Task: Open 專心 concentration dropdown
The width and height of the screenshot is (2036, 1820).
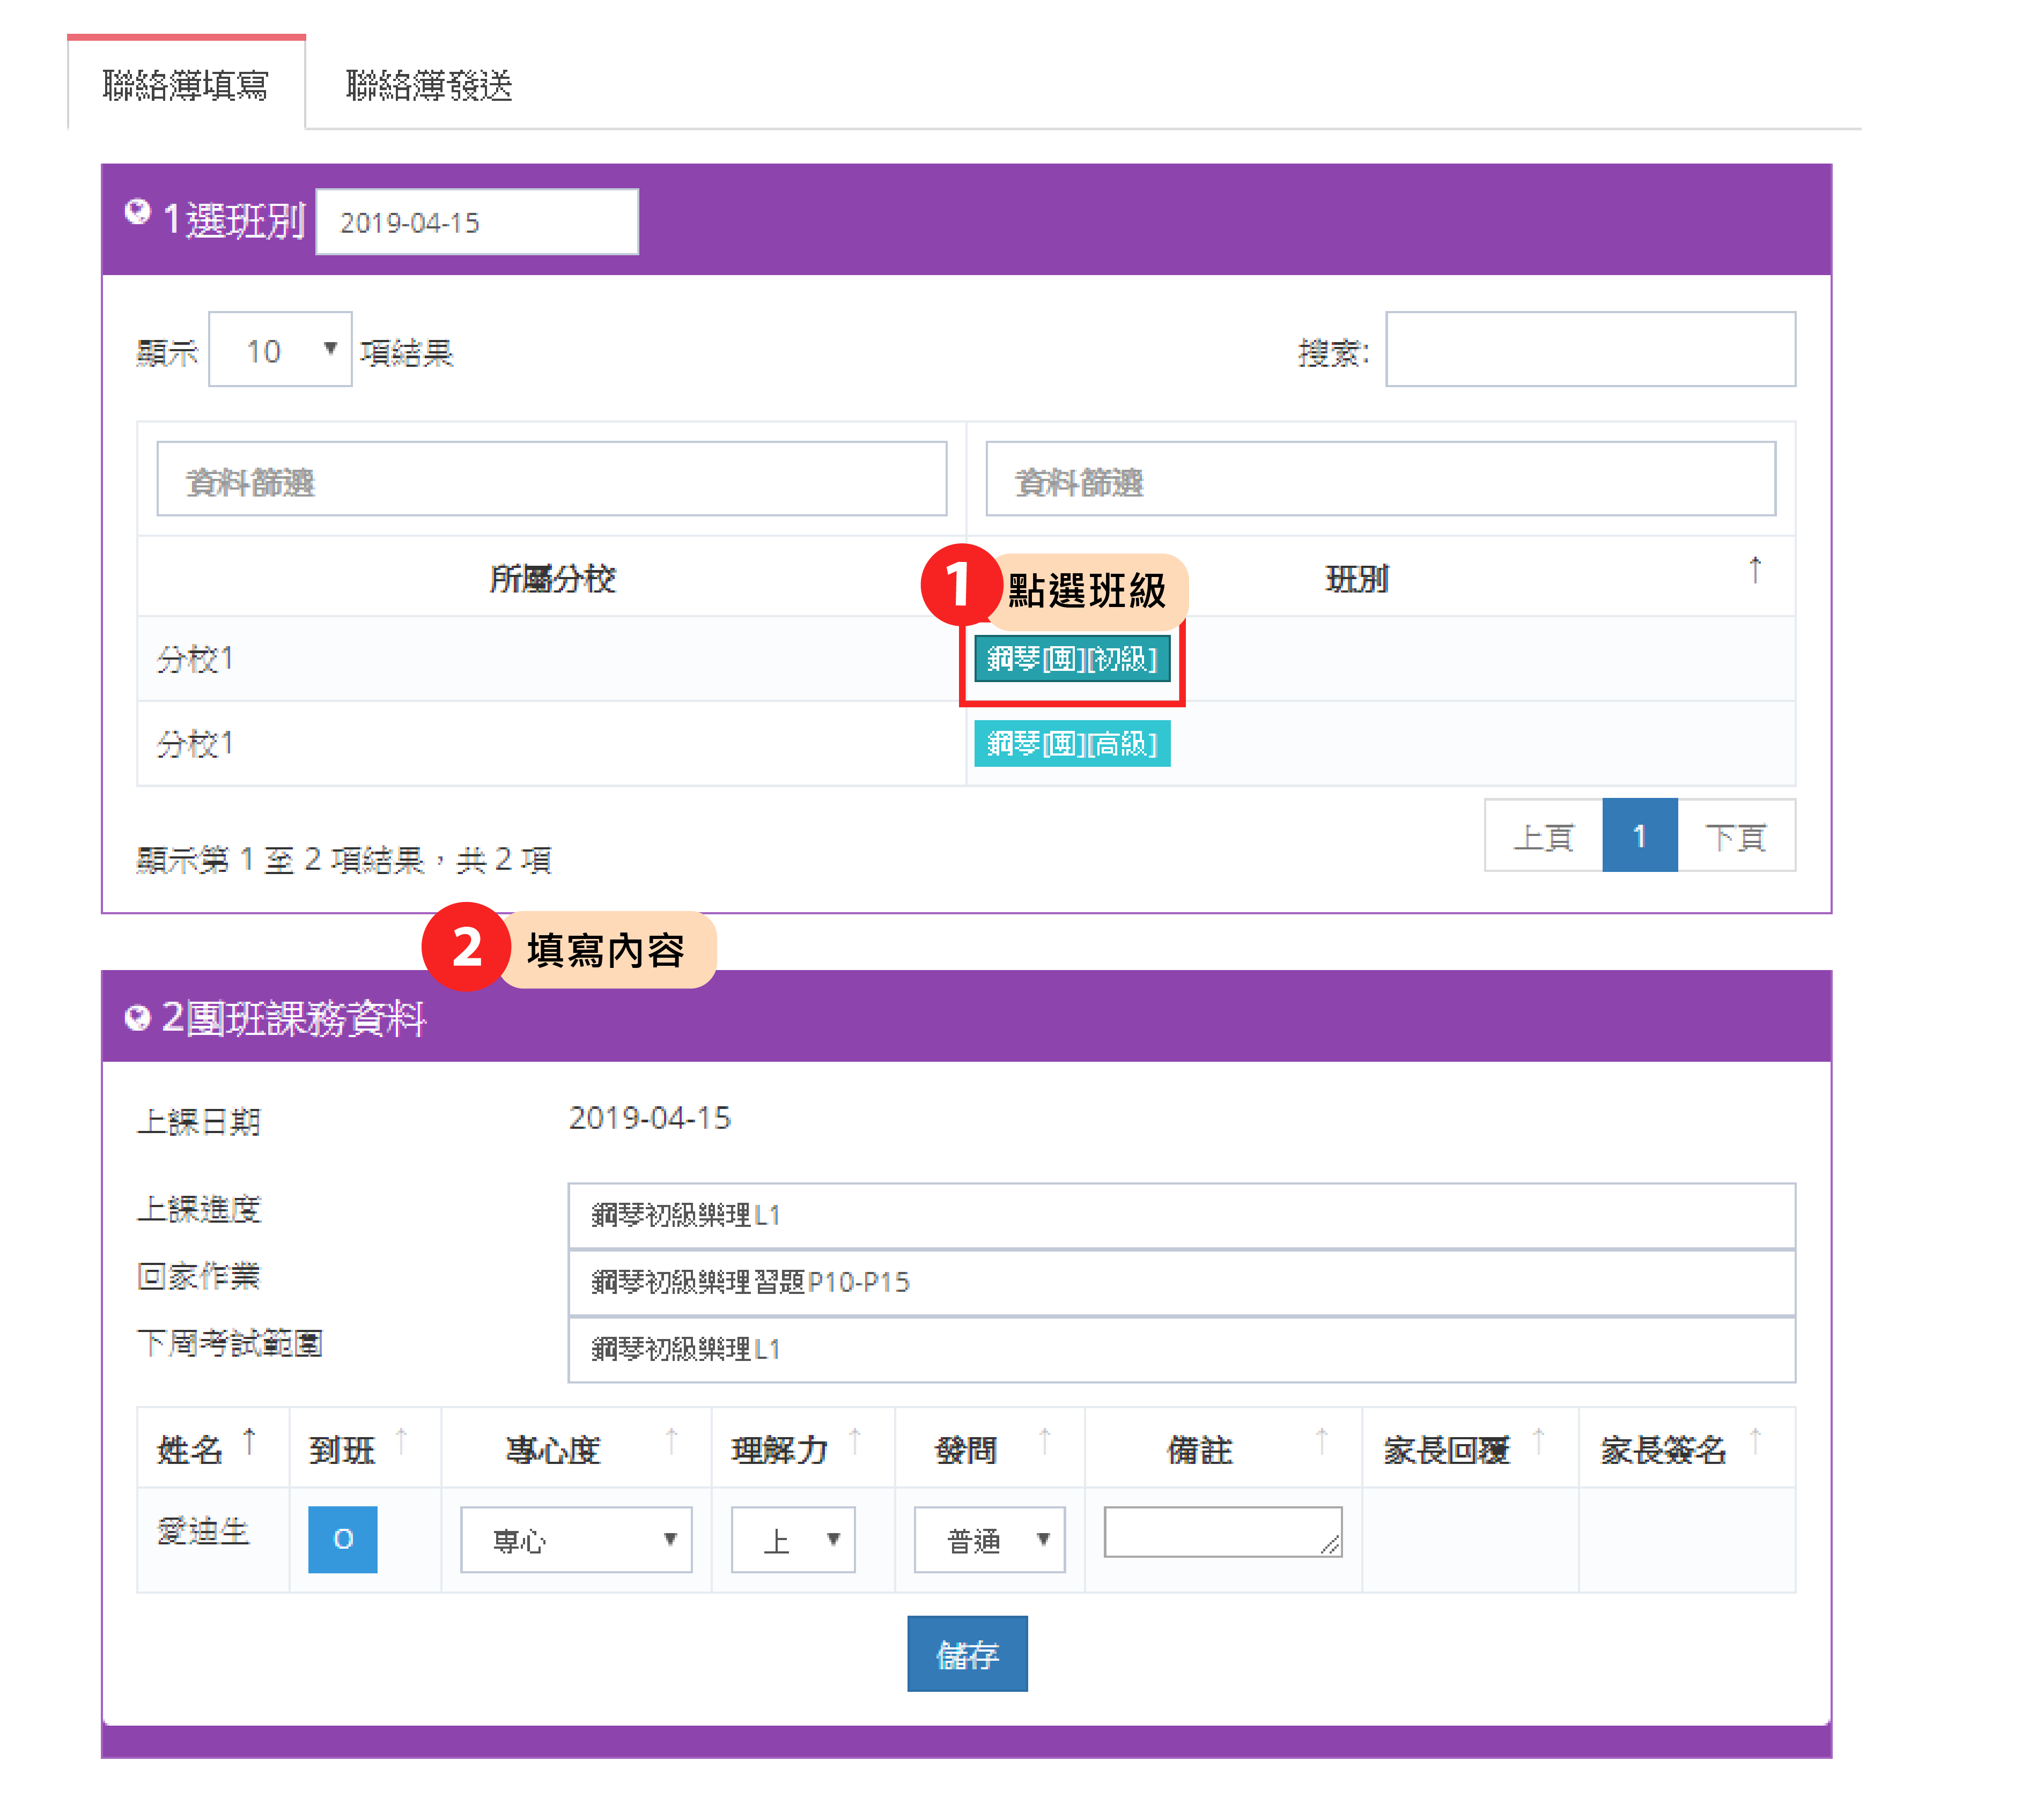Action: tap(576, 1539)
